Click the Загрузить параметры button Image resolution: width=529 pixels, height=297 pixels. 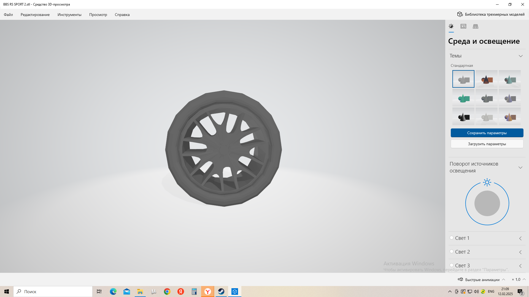pyautogui.click(x=487, y=144)
